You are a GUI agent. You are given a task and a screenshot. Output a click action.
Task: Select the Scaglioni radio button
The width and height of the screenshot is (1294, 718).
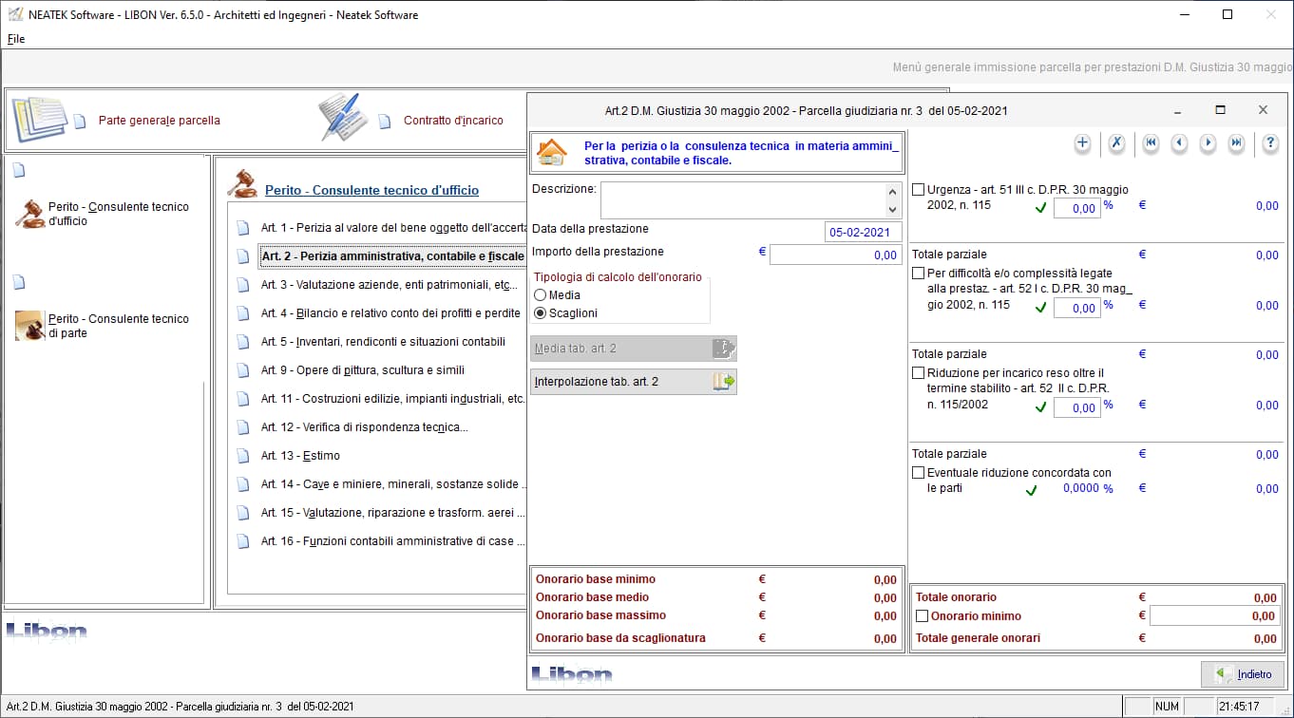click(541, 313)
